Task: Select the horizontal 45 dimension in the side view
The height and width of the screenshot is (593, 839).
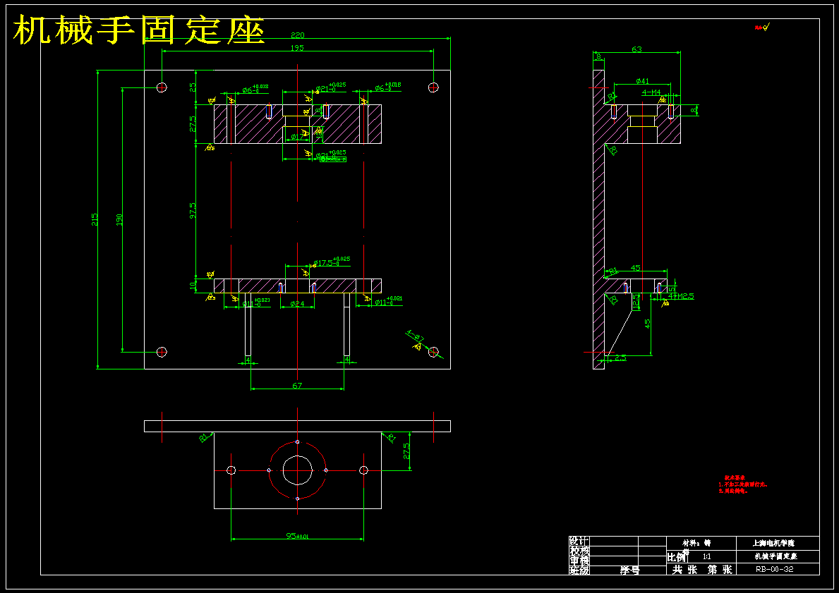Action: tap(636, 268)
